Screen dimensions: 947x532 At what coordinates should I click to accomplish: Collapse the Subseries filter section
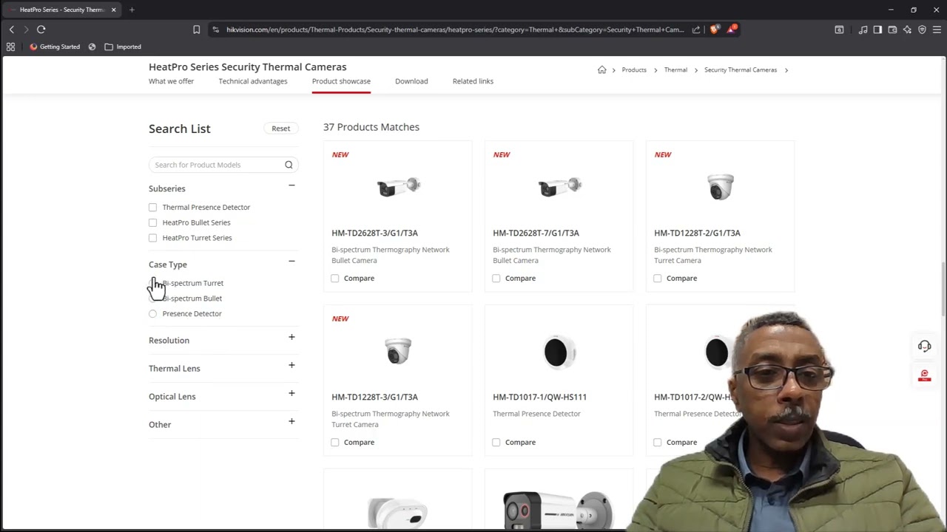[x=291, y=185]
